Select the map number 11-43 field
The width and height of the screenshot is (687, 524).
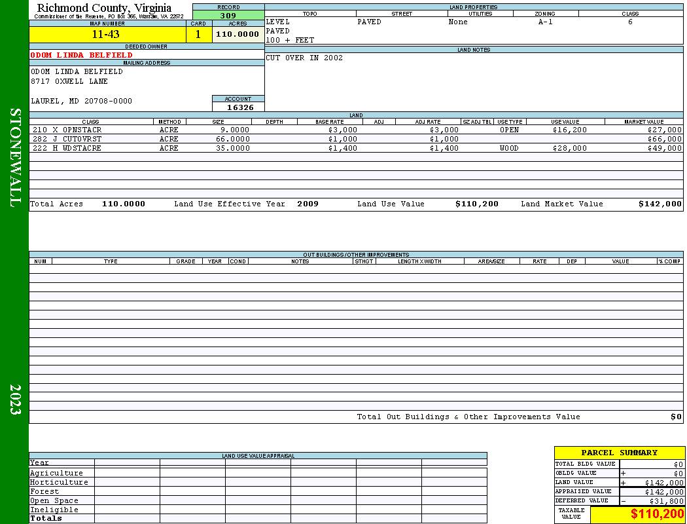[107, 34]
